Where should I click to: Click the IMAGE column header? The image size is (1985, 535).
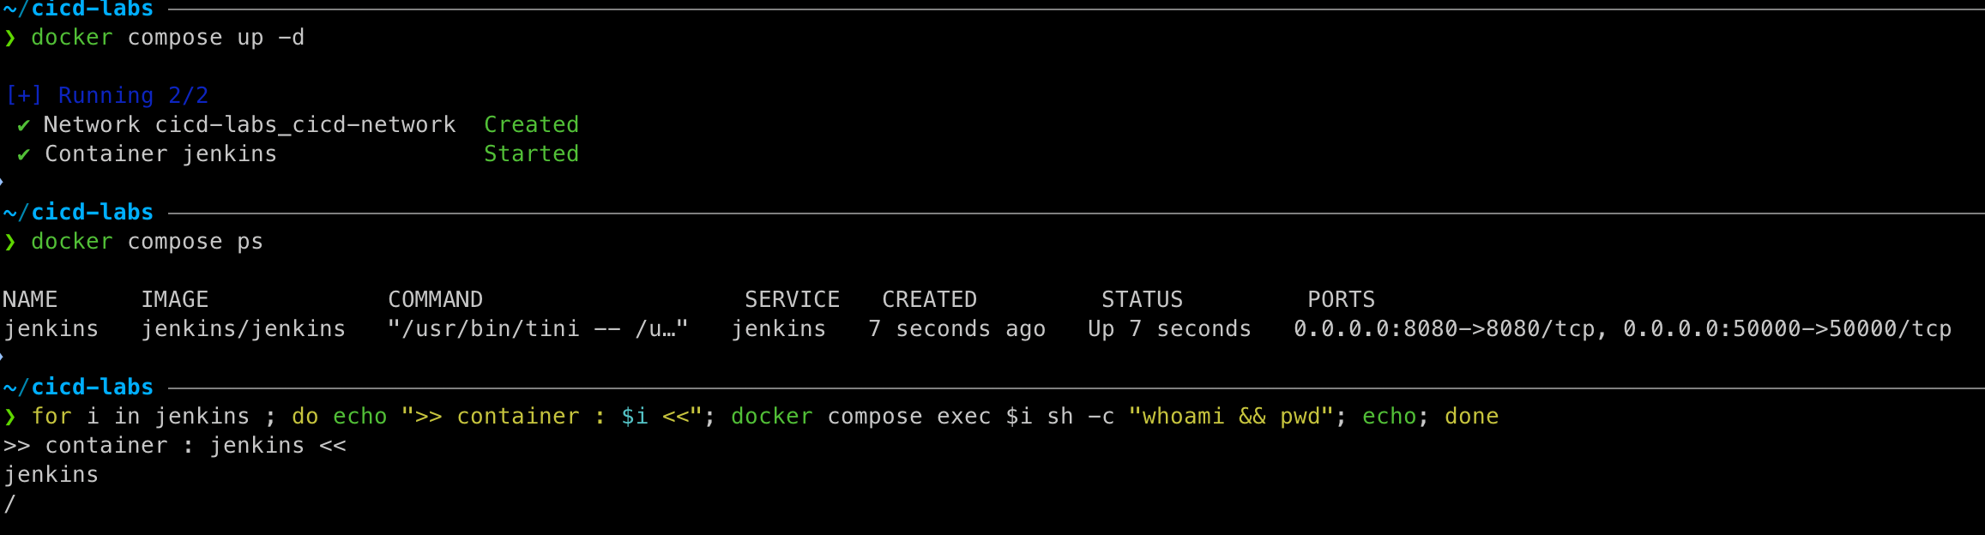click(x=175, y=299)
